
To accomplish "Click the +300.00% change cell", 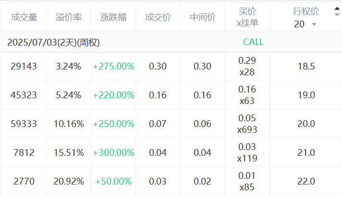I will pos(114,152).
